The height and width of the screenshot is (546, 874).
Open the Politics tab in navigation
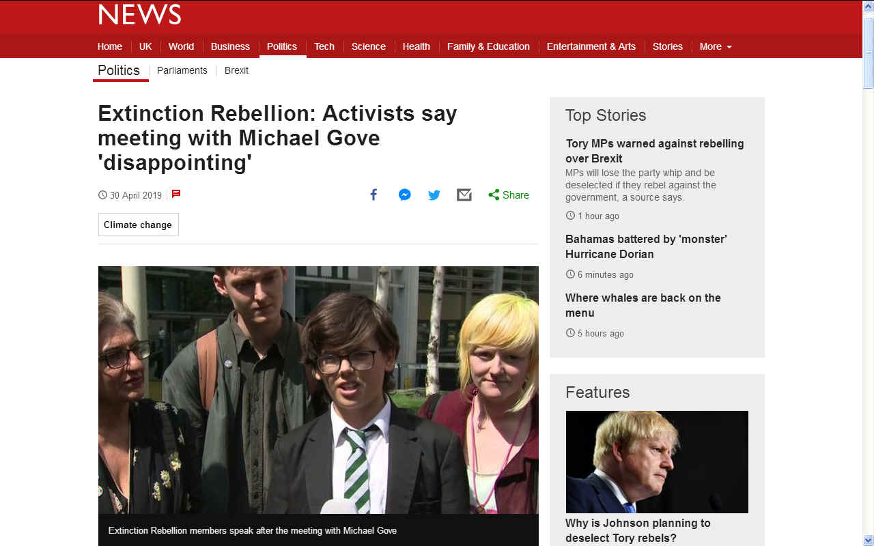pyautogui.click(x=281, y=46)
